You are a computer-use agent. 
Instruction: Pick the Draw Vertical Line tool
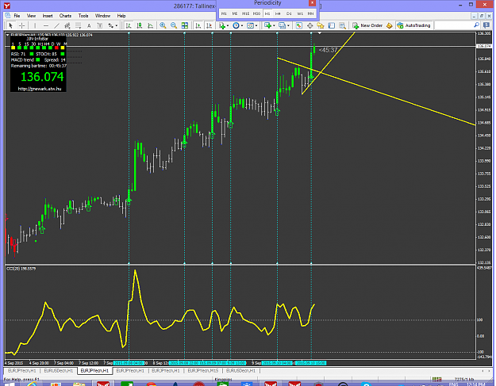click(35, 25)
